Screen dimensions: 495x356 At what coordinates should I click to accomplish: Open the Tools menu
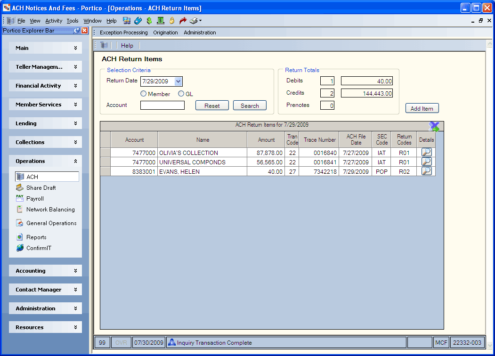72,21
